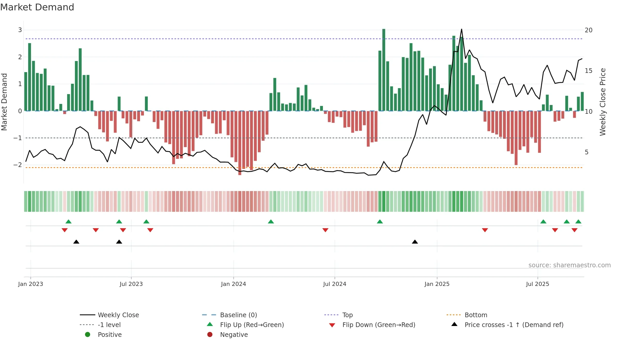Select the Flip Up marker just before Jul 2023
The image size is (620, 349).
119,222
